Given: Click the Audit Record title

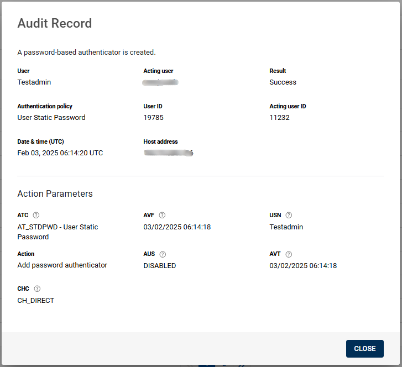Looking at the screenshot, I should pyautogui.click(x=55, y=23).
